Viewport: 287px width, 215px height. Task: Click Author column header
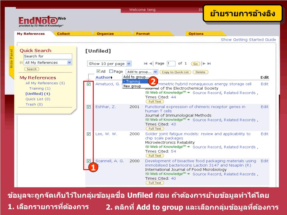tap(103, 77)
